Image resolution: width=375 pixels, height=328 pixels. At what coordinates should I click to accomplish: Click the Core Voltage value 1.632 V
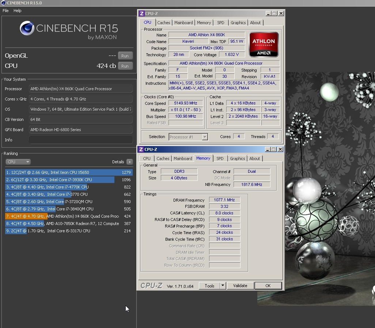231,54
